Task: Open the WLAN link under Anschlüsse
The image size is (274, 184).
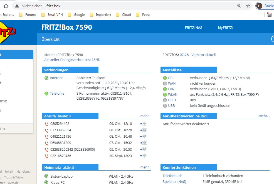Action: (173, 95)
